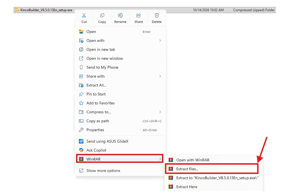Click the ASUS GlideX icon
This screenshot has width=283, height=194.
(x=81, y=141)
